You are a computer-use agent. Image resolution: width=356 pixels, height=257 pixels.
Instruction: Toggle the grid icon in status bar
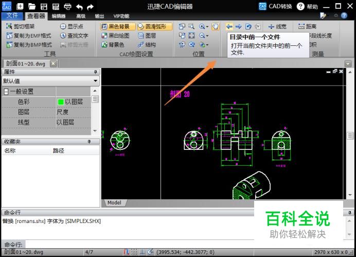(x=134, y=252)
